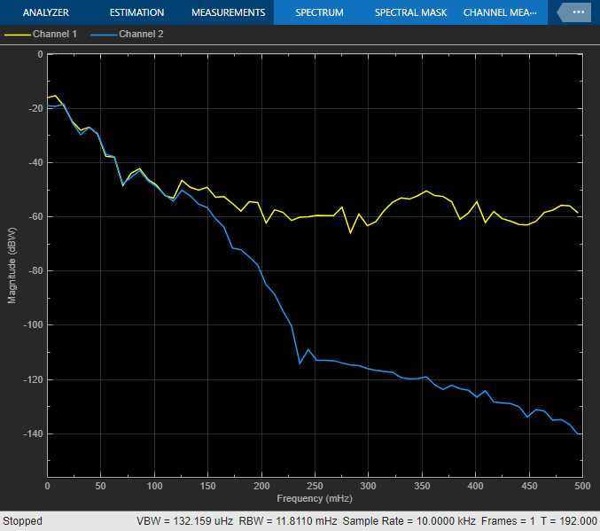Click the blue Channel 2 legend line

(x=104, y=35)
